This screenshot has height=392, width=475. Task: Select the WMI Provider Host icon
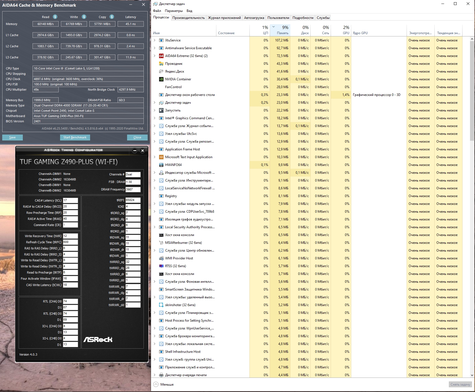[161, 258]
